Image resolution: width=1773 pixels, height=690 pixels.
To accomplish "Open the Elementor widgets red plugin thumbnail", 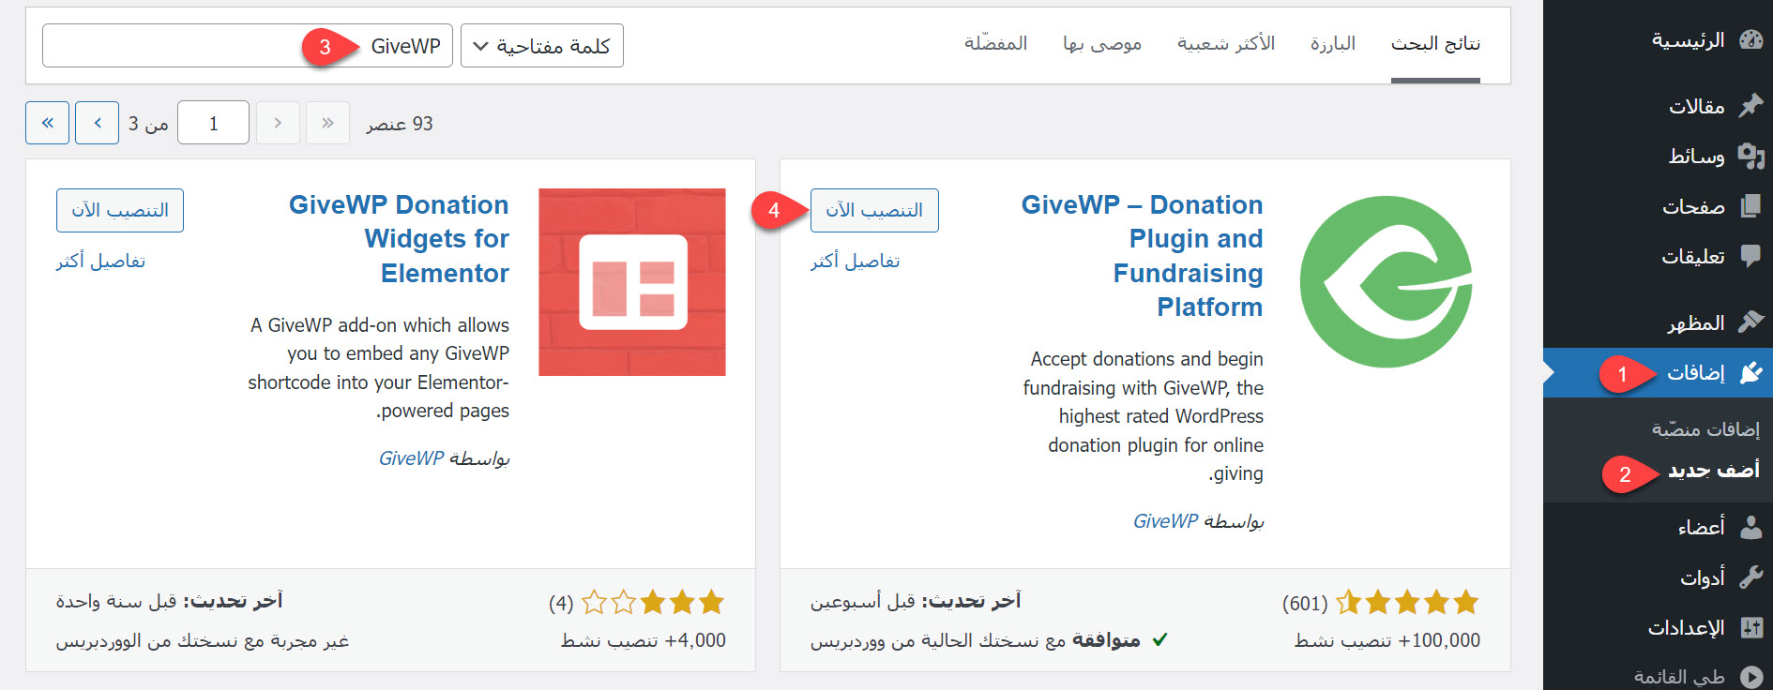I will 632,282.
